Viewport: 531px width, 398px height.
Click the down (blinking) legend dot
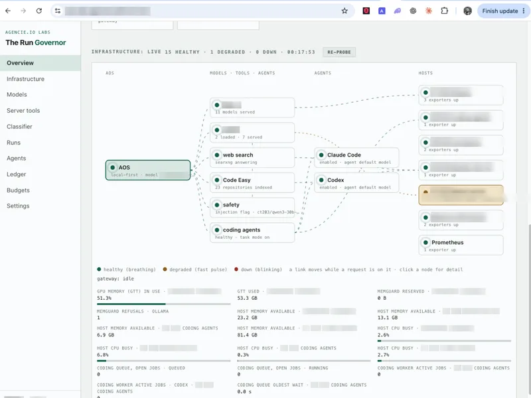click(236, 269)
